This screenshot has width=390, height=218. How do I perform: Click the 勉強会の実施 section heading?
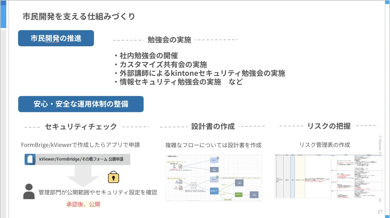(x=169, y=40)
